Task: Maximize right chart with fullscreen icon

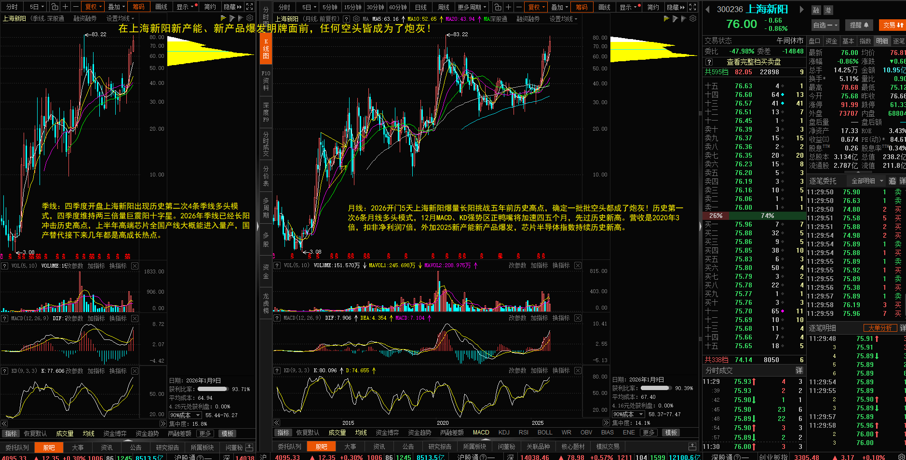Action: pos(692,7)
